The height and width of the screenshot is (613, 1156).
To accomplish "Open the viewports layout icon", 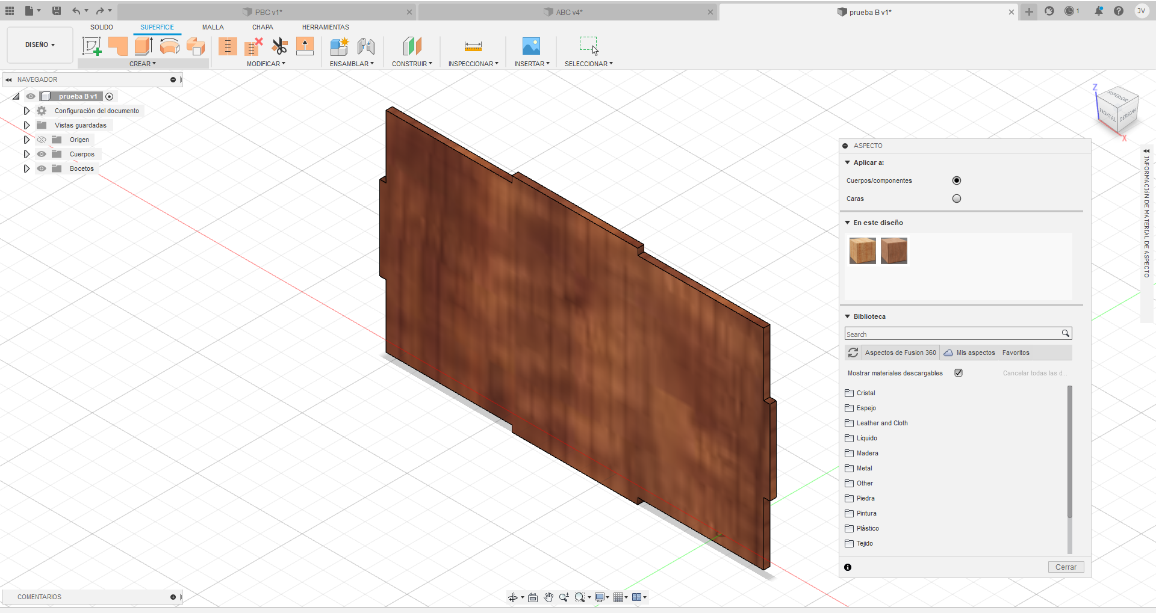I will pos(637,597).
